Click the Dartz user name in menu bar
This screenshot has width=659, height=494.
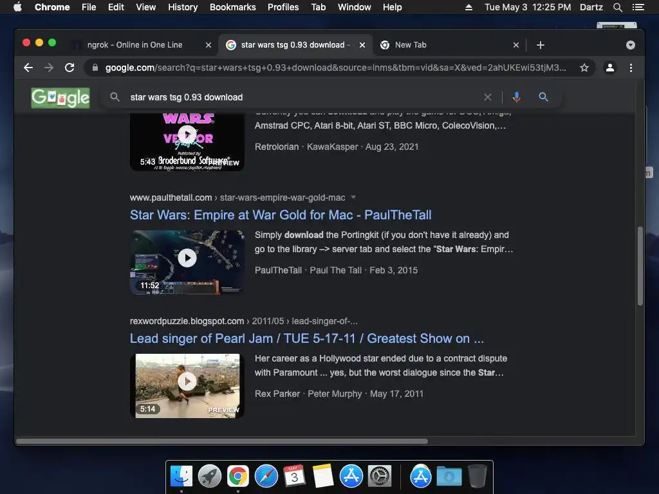591,7
